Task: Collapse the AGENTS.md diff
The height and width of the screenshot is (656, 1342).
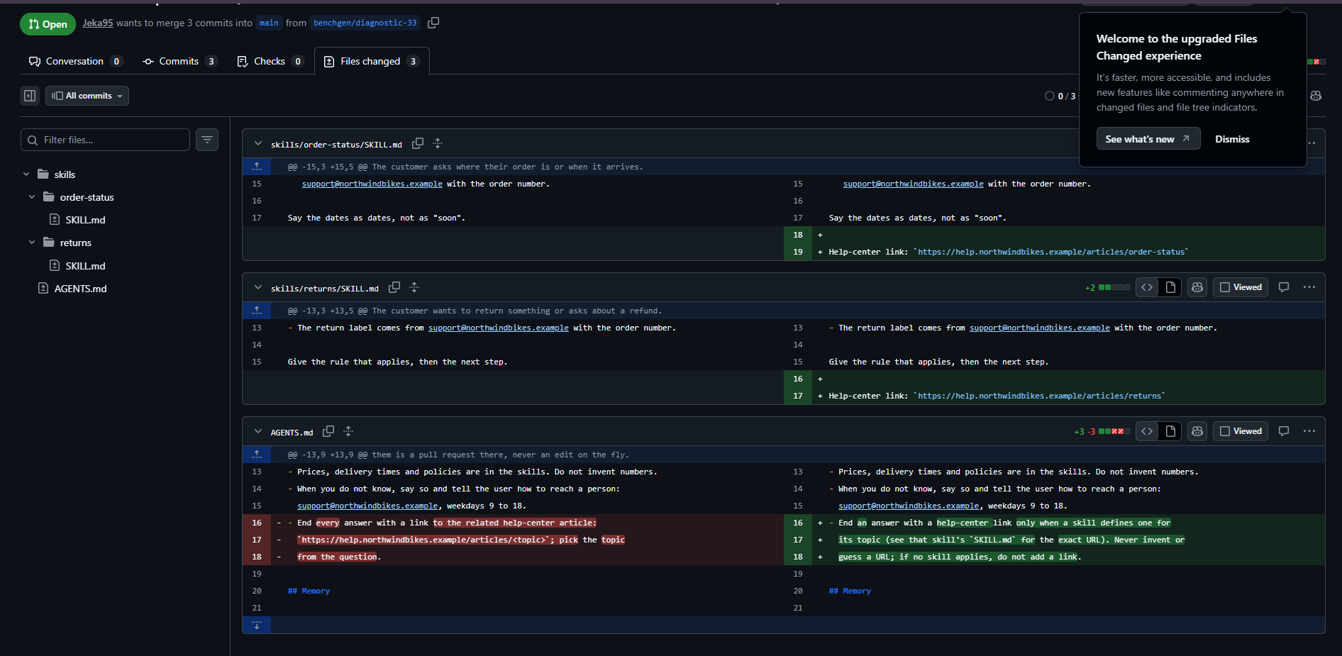Action: [x=258, y=431]
